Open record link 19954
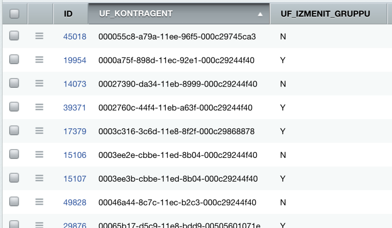Screen dimensions: 392x228 coord(75,61)
